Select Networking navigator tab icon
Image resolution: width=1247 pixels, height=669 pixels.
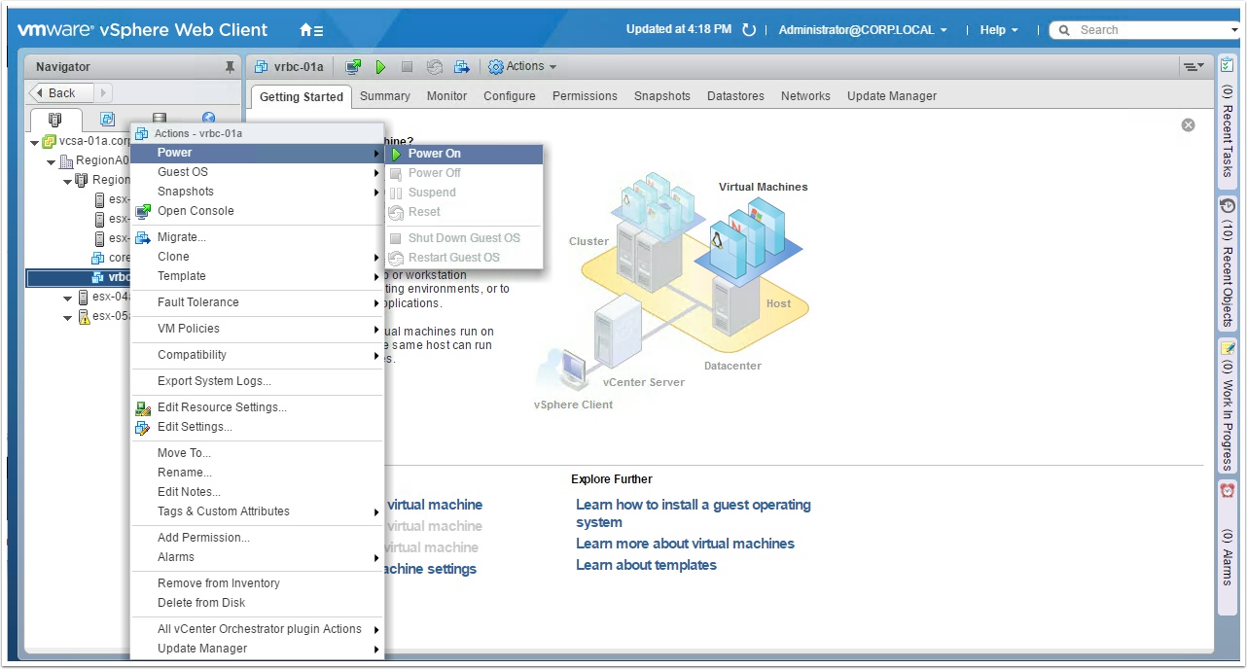208,120
